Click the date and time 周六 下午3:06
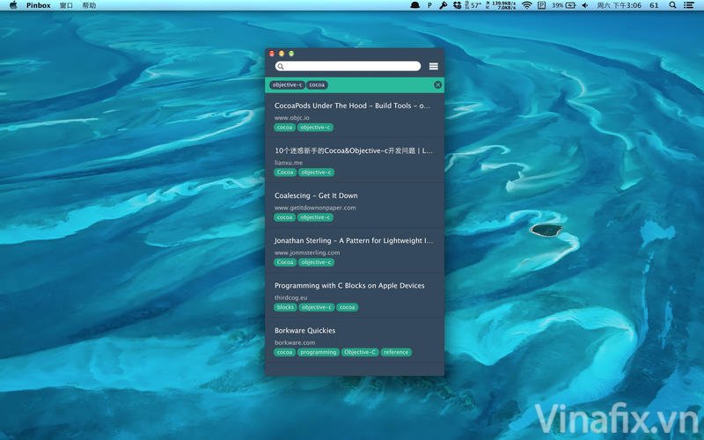Screen dimensions: 704x440 [619, 5]
